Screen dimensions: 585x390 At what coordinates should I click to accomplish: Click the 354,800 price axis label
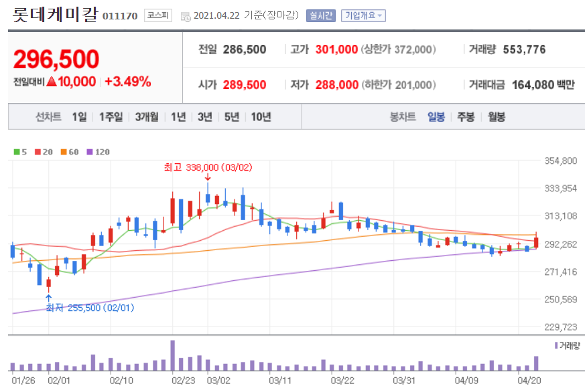point(560,161)
